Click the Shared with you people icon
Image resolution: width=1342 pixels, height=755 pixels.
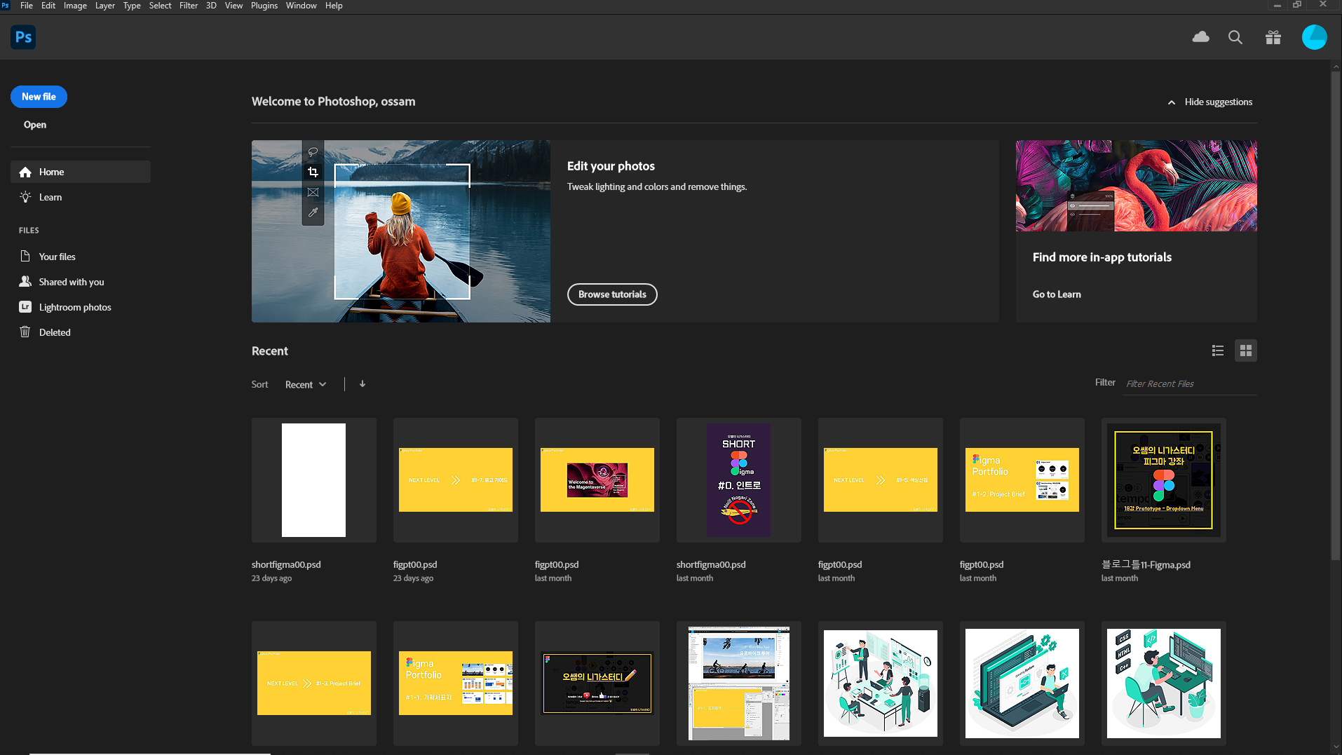tap(25, 281)
